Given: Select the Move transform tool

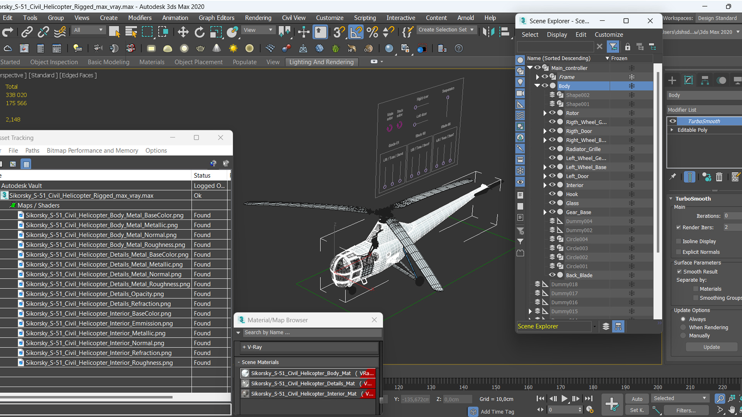Looking at the screenshot, I should point(183,32).
